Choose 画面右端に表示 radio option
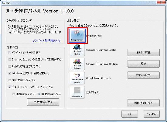 [x=39, y=94]
